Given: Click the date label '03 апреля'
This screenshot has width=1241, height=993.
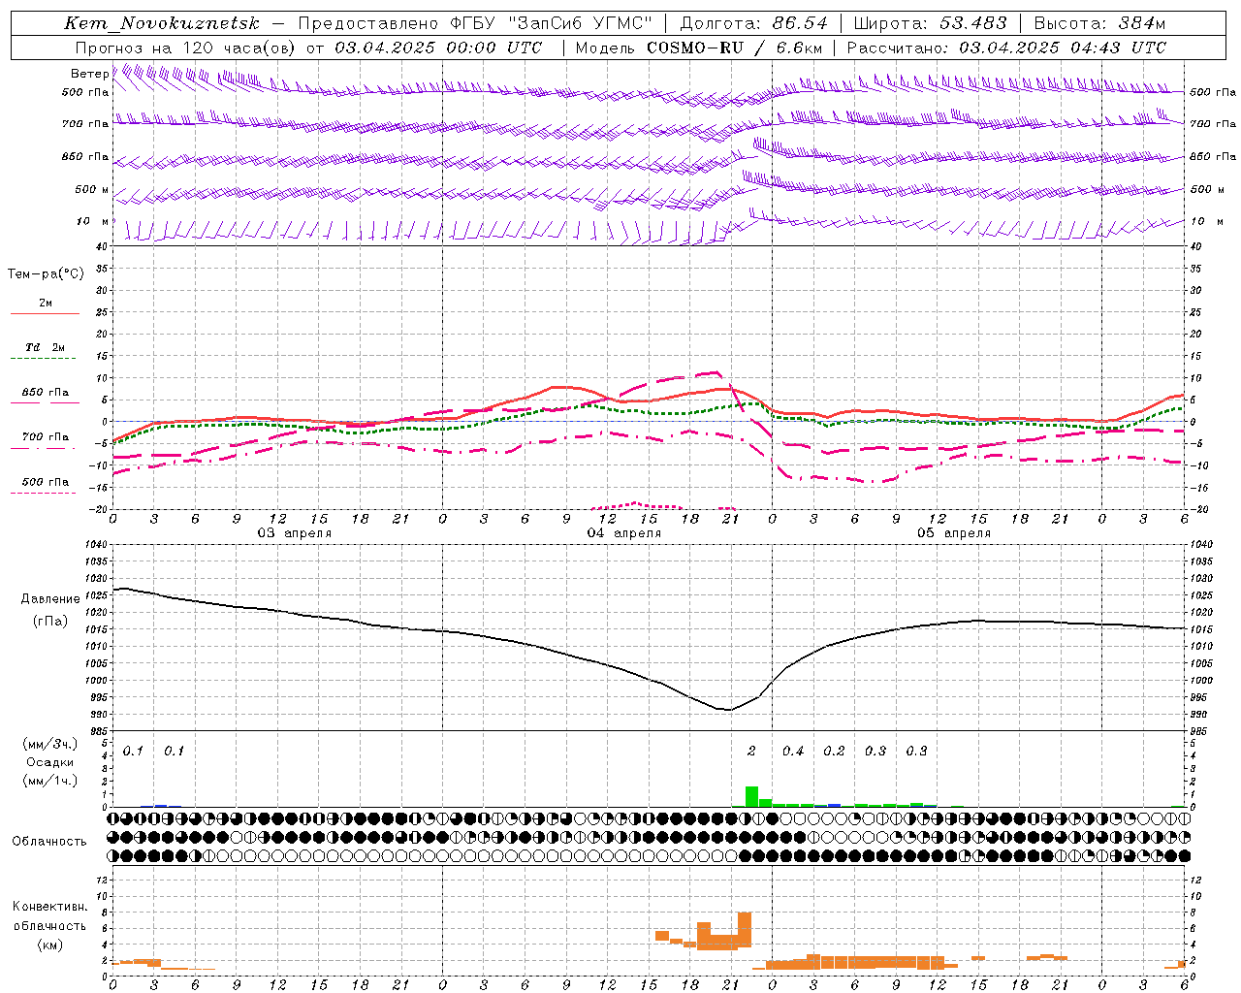Looking at the screenshot, I should point(294,533).
